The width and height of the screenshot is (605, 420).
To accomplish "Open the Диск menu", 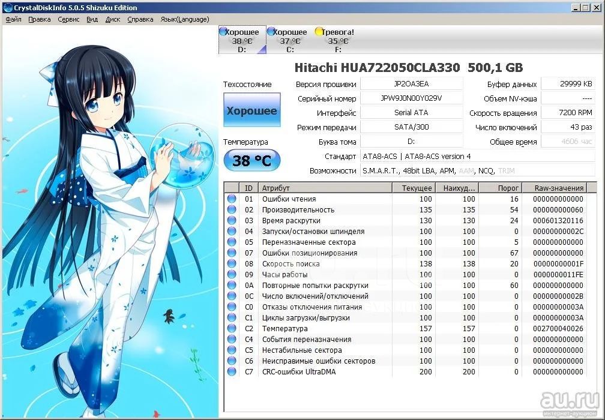I will point(113,19).
